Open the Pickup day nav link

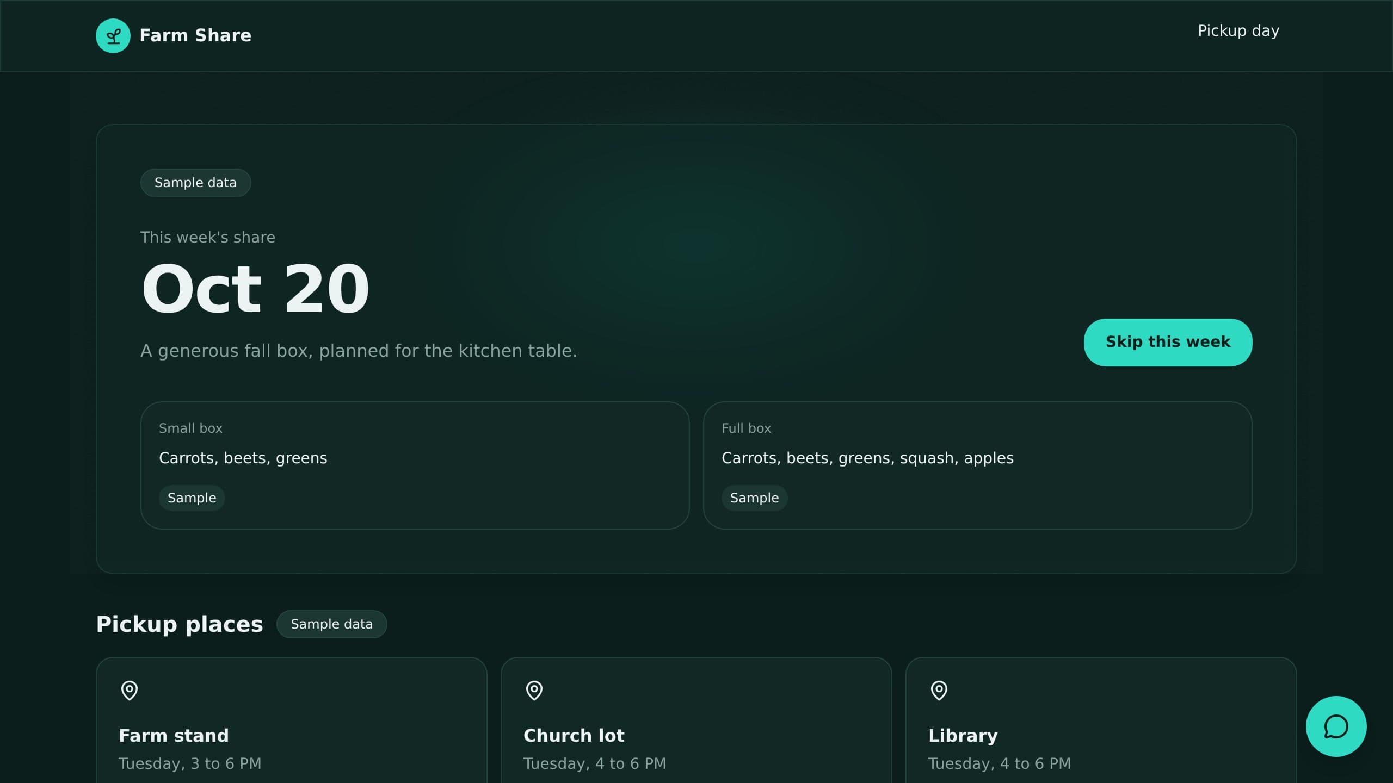tap(1238, 31)
